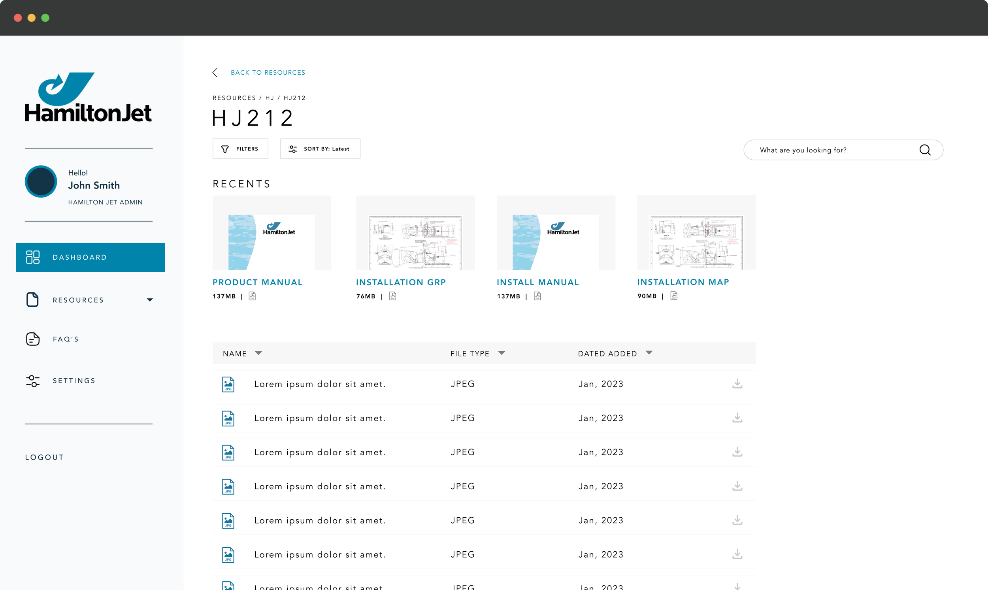Expand the Resources sidebar menu arrow

point(149,300)
